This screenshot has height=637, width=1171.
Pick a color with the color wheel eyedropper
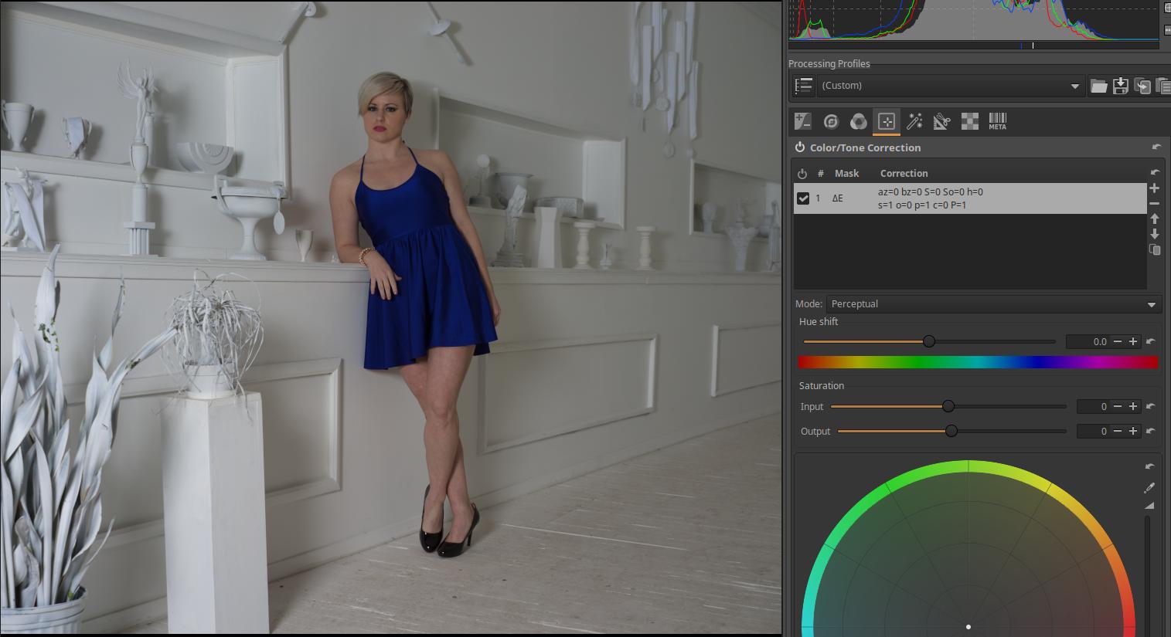(x=1149, y=488)
